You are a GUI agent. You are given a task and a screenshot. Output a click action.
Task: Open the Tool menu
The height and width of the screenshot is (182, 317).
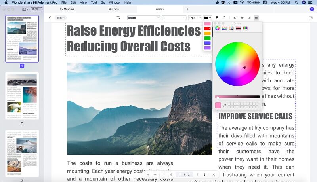94,2
